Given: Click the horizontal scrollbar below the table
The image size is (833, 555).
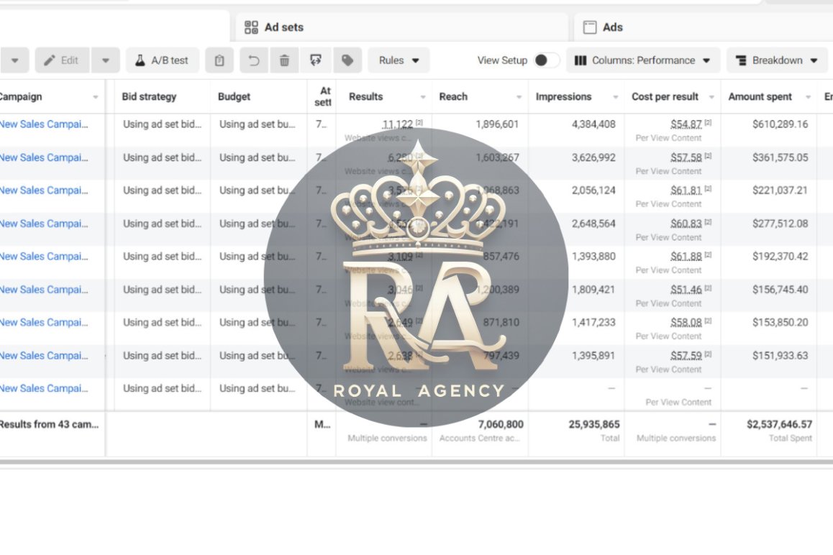Looking at the screenshot, I should click(416, 462).
